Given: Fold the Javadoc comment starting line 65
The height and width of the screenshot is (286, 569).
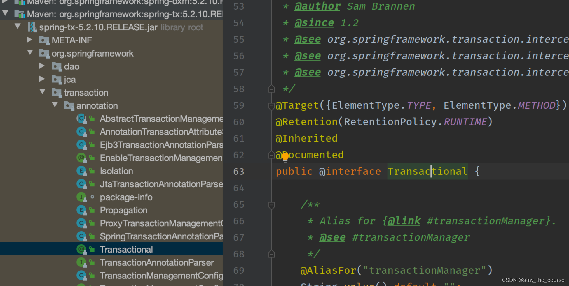Looking at the screenshot, I should [x=271, y=205].
